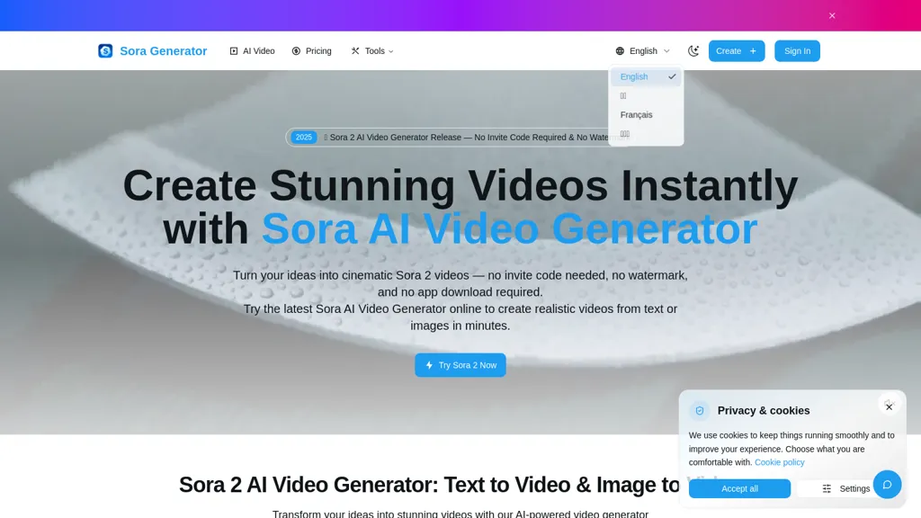Image resolution: width=921 pixels, height=518 pixels.
Task: Click the Tools crossed-tools icon
Action: tap(354, 51)
